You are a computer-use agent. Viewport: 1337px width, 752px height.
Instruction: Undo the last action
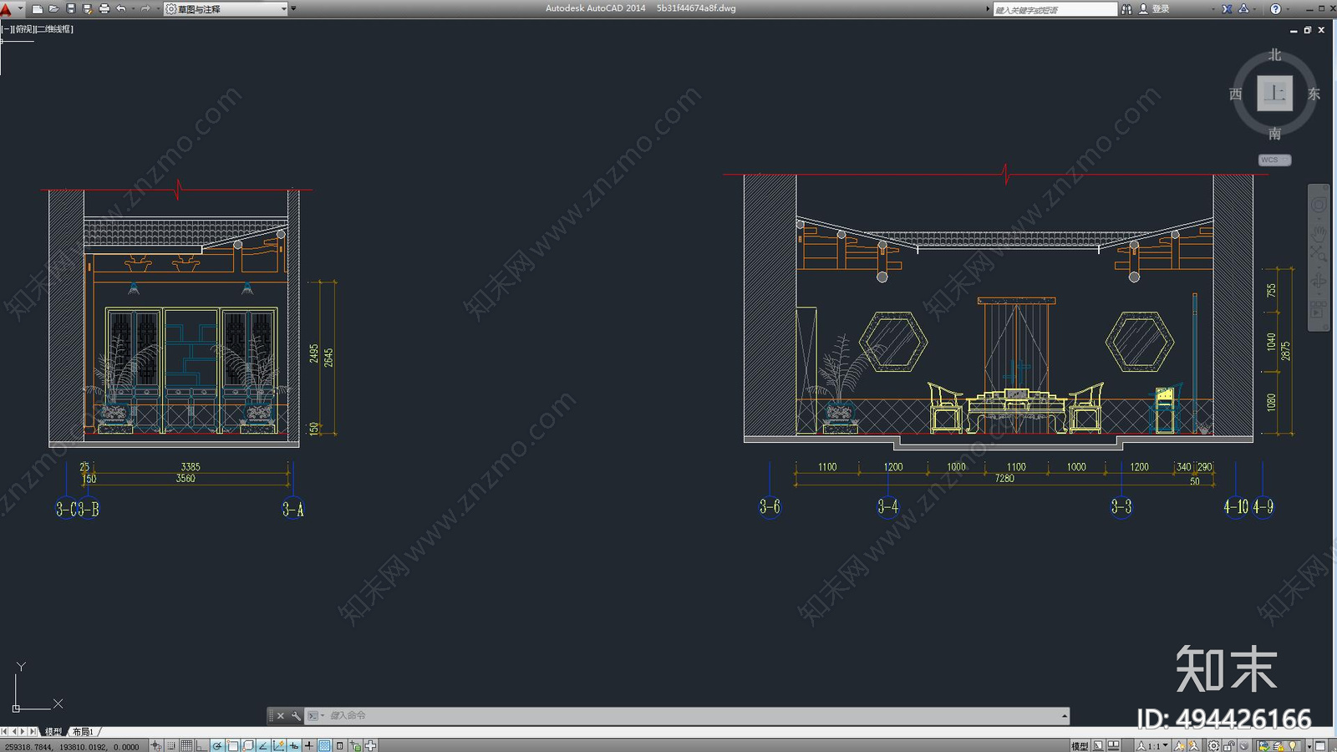(x=121, y=9)
